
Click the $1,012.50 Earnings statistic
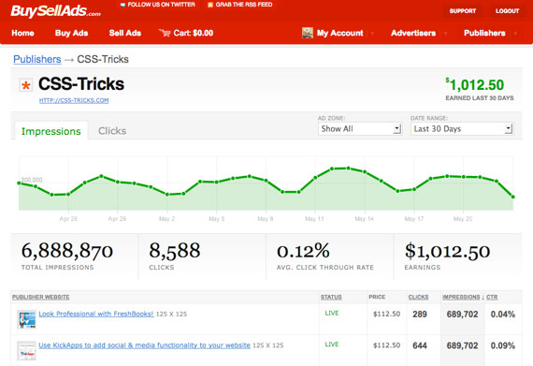click(x=447, y=251)
